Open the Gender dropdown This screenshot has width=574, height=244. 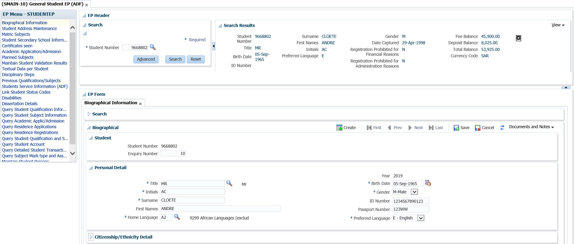(414, 192)
